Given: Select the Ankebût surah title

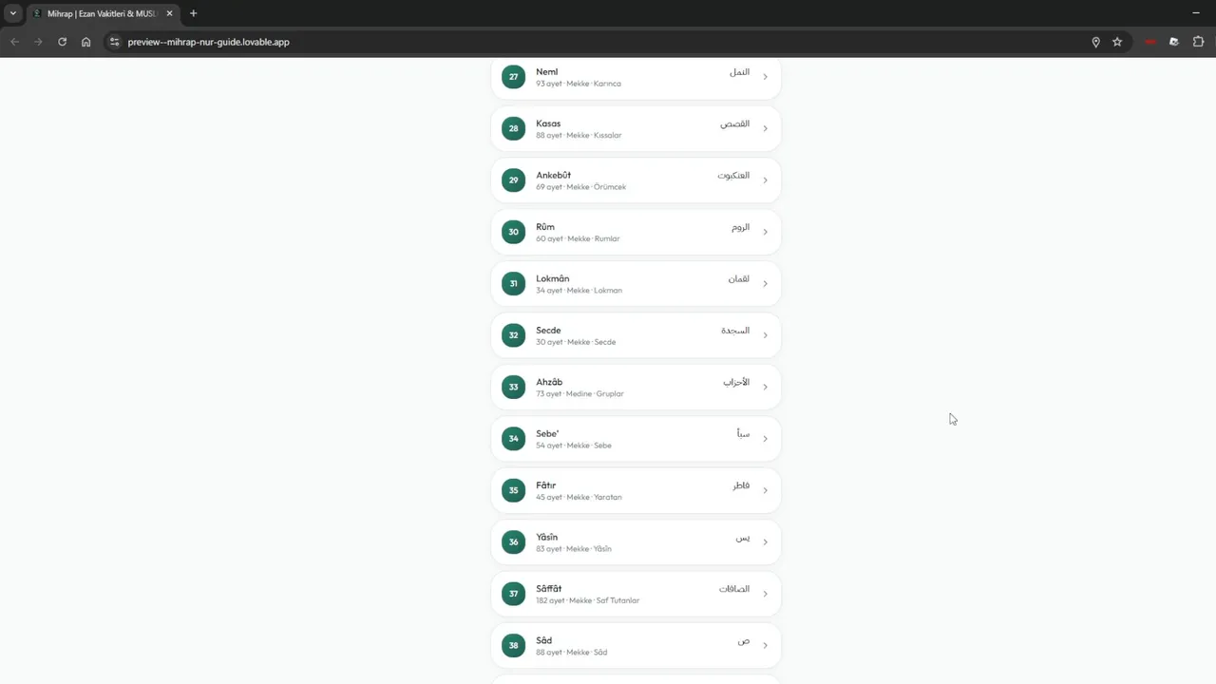Looking at the screenshot, I should tap(553, 175).
